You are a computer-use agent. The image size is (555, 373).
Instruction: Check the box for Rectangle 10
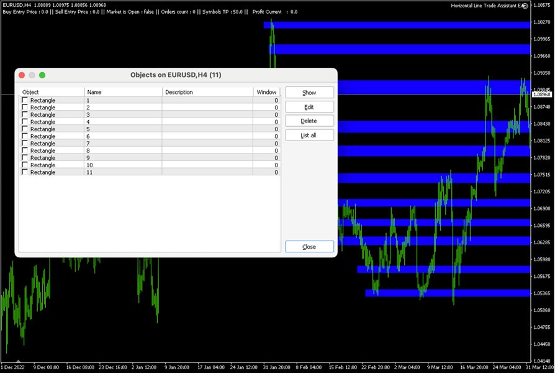(x=25, y=165)
